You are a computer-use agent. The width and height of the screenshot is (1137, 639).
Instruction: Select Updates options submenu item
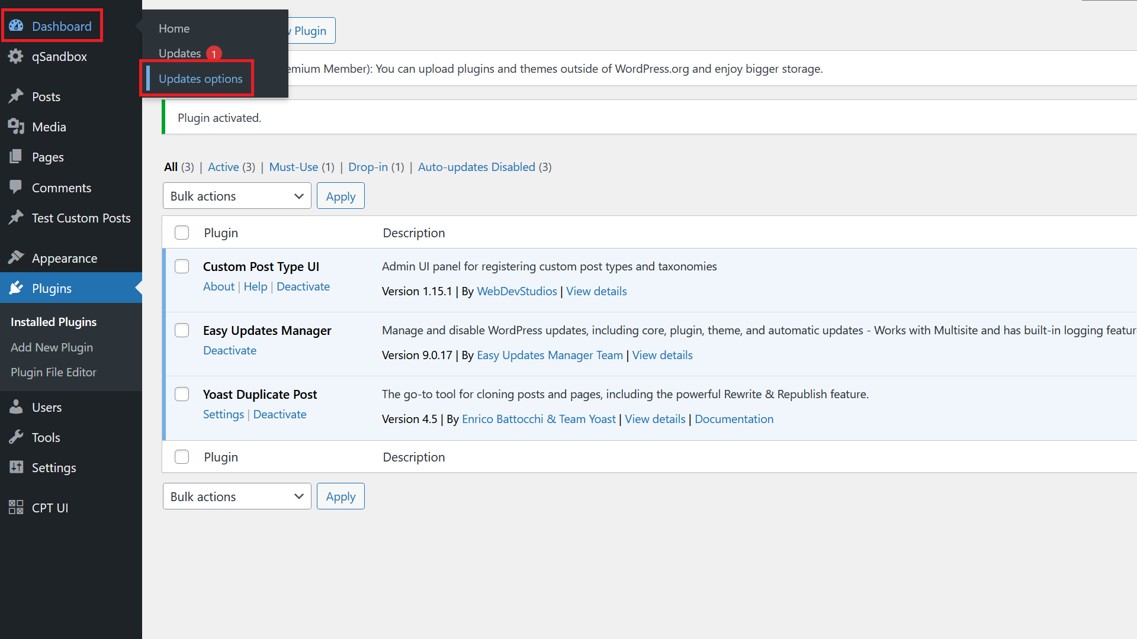click(x=201, y=79)
